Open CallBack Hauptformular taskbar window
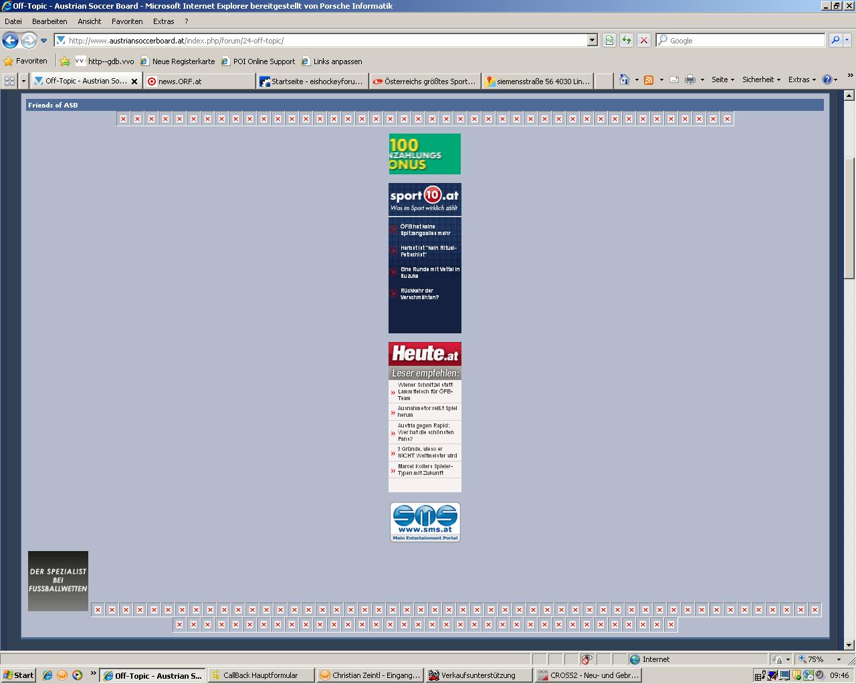 click(x=261, y=675)
